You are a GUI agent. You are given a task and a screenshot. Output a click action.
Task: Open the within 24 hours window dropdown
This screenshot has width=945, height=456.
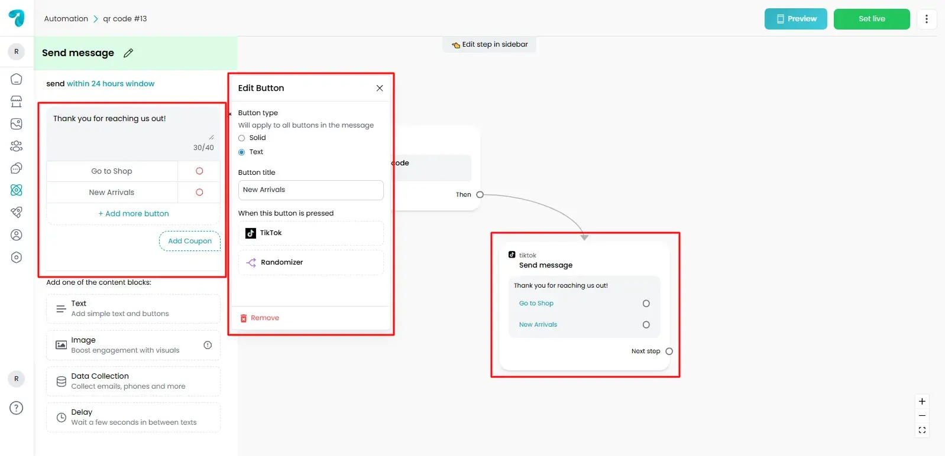click(111, 84)
